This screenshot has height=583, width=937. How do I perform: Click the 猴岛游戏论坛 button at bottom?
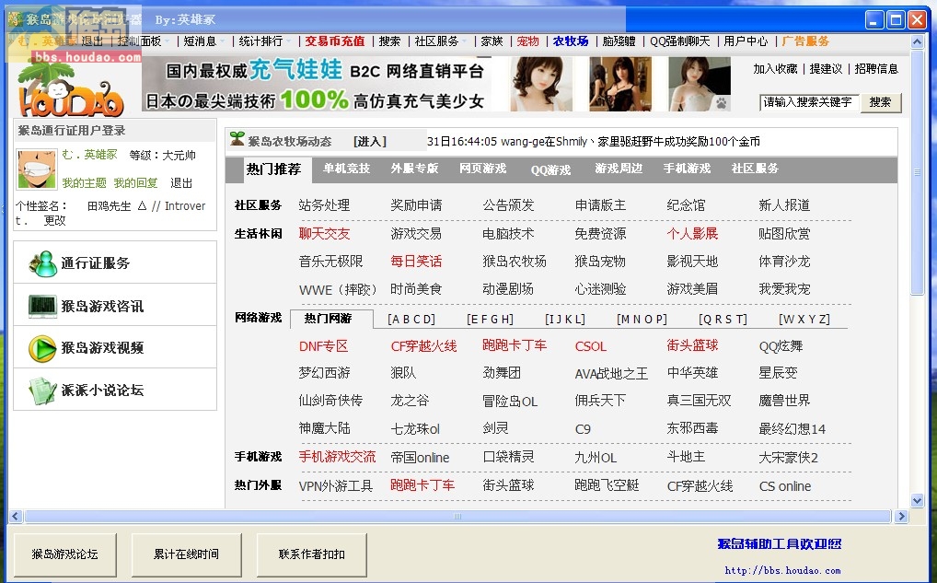tap(64, 554)
